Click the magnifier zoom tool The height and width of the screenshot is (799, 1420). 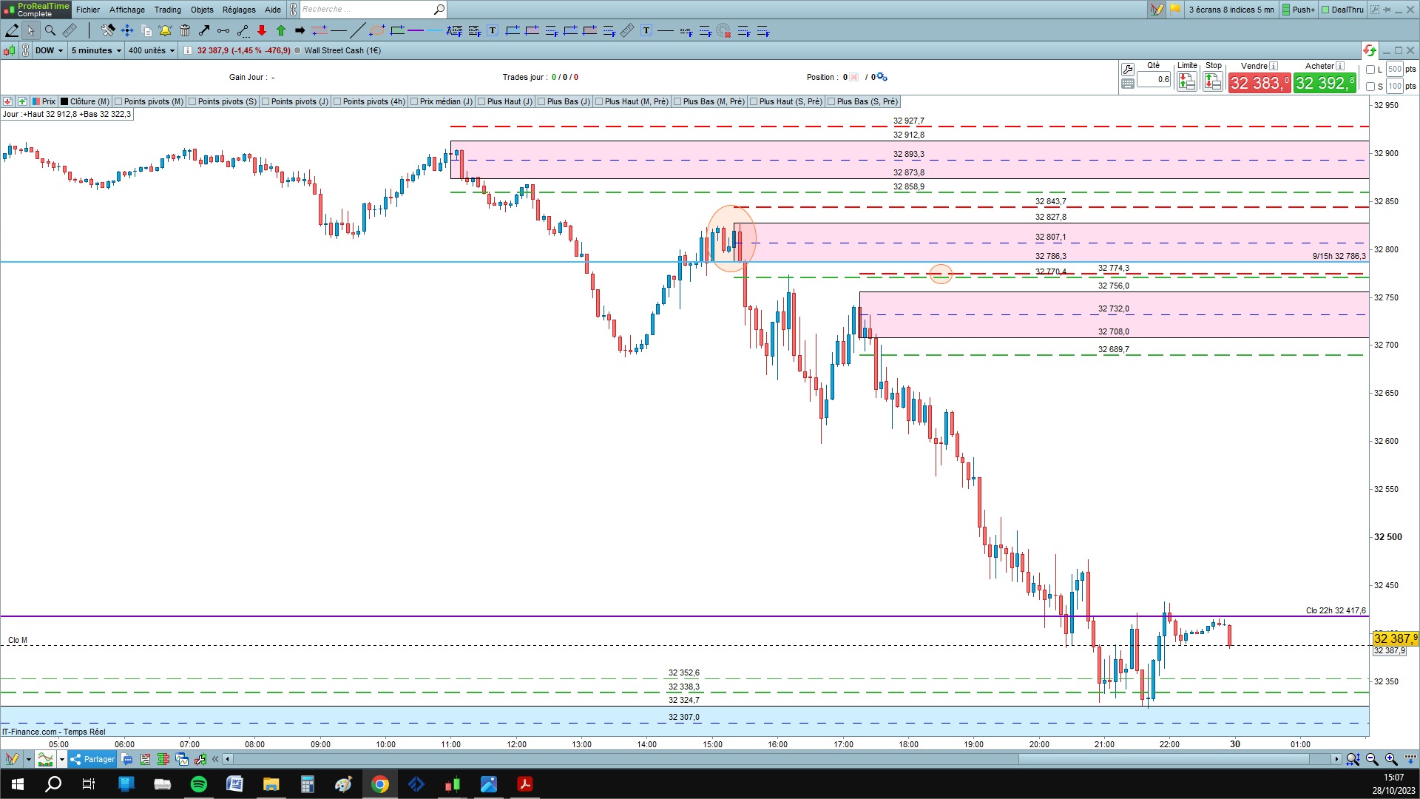pos(50,30)
